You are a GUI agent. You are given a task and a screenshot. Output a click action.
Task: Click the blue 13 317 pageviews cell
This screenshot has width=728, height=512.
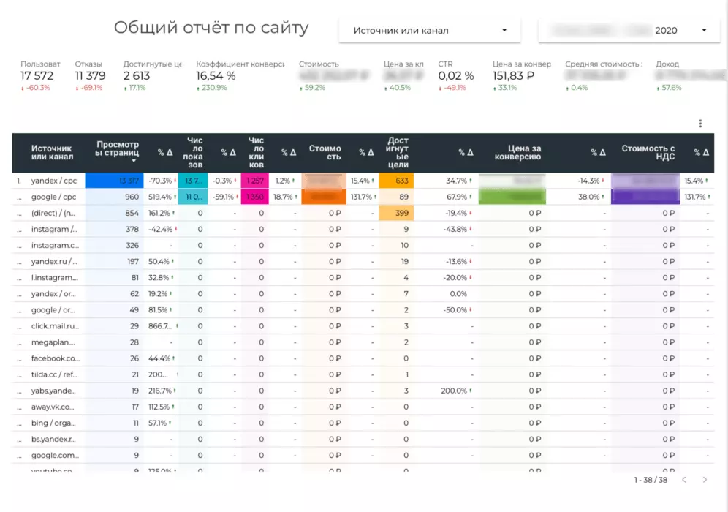click(114, 181)
